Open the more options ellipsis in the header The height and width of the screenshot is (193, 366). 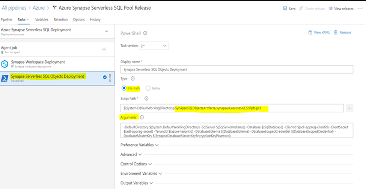pos(360,8)
